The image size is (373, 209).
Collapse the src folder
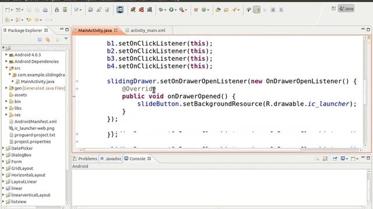click(x=6, y=68)
